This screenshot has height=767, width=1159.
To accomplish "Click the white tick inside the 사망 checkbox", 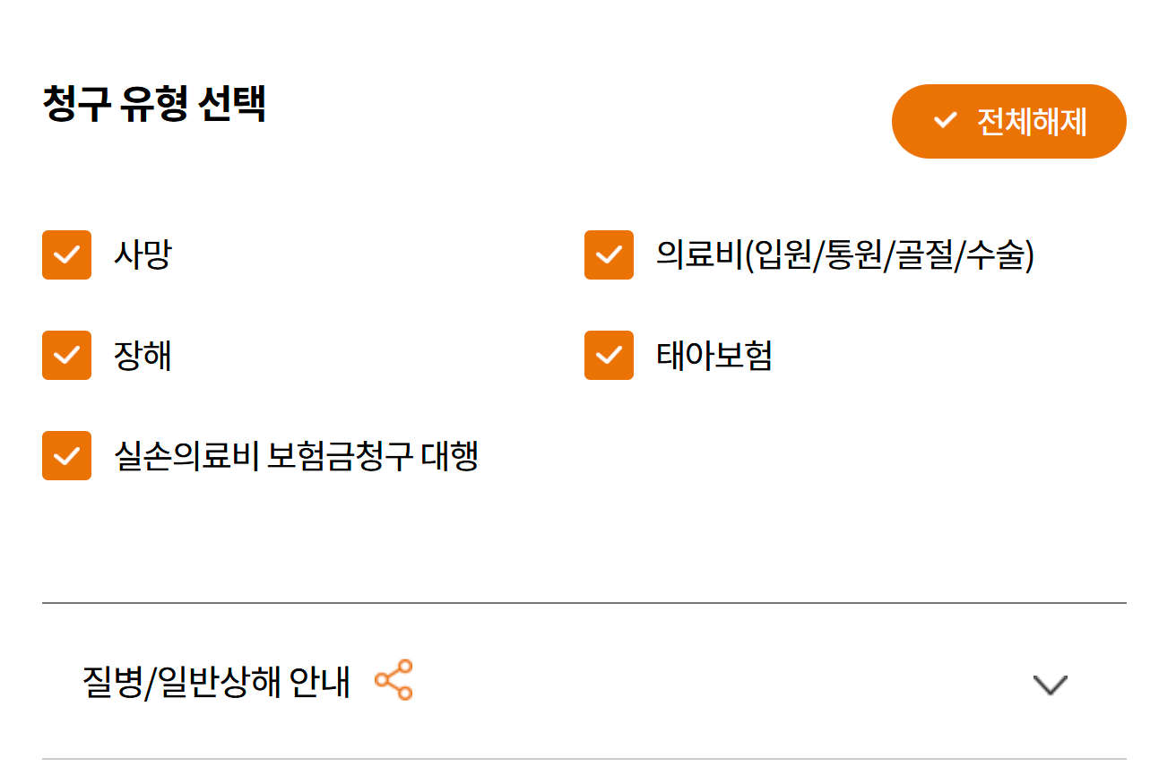I will click(x=66, y=256).
